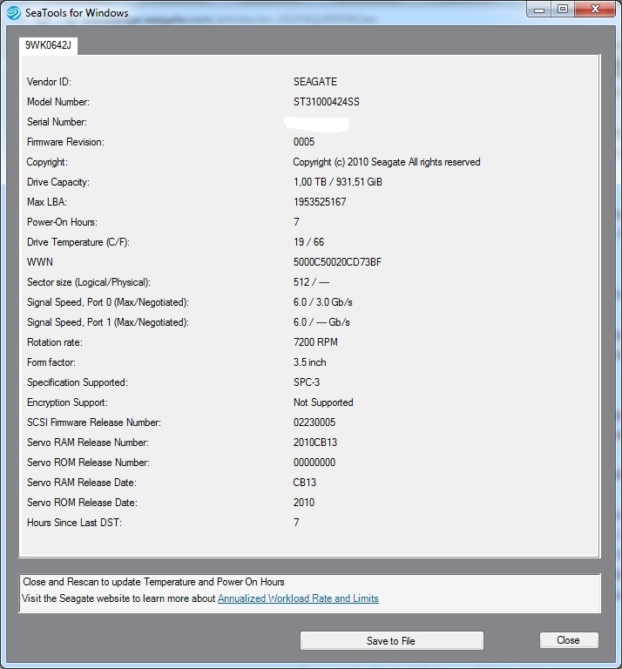
Task: Select Max LBA value 1953525167
Action: point(320,202)
